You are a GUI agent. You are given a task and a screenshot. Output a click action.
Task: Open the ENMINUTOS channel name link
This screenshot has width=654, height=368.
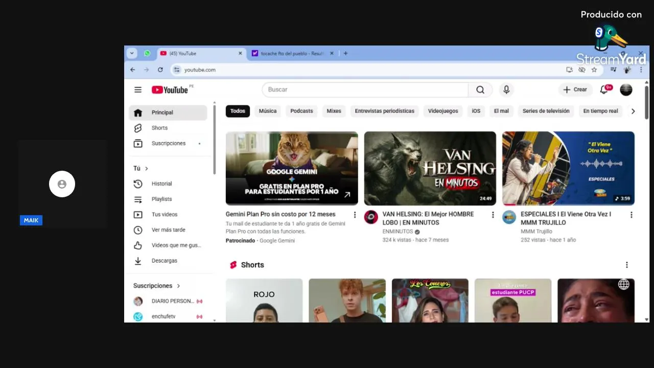click(x=398, y=232)
